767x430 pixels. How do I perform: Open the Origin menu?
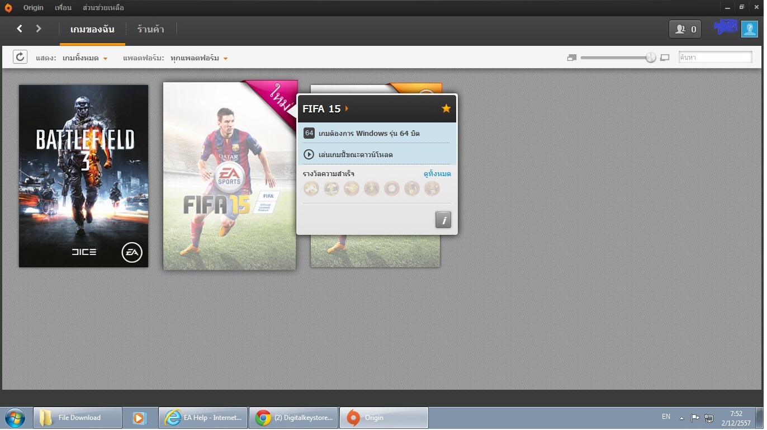point(34,8)
